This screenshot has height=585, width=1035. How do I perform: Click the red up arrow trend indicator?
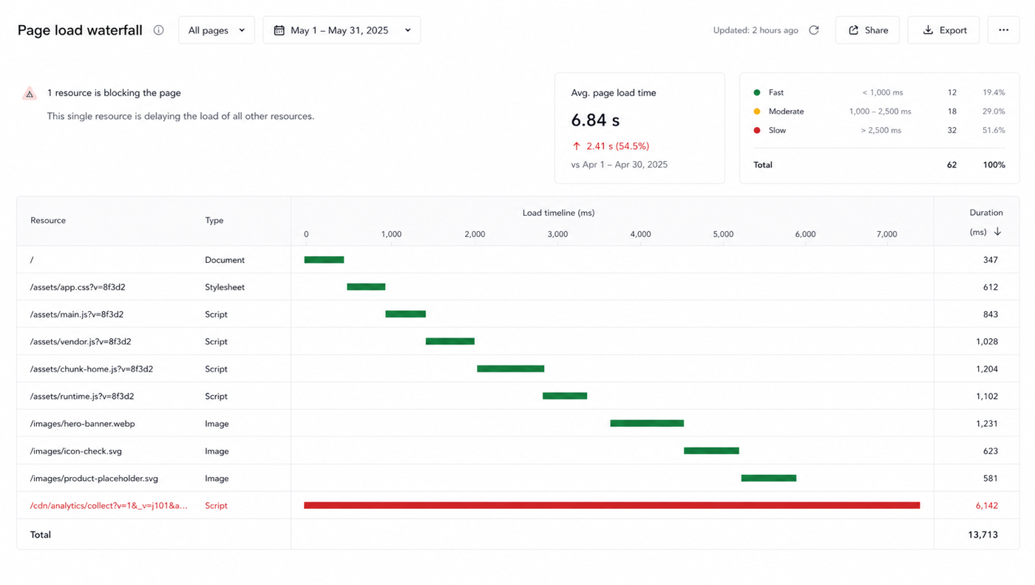coord(577,146)
